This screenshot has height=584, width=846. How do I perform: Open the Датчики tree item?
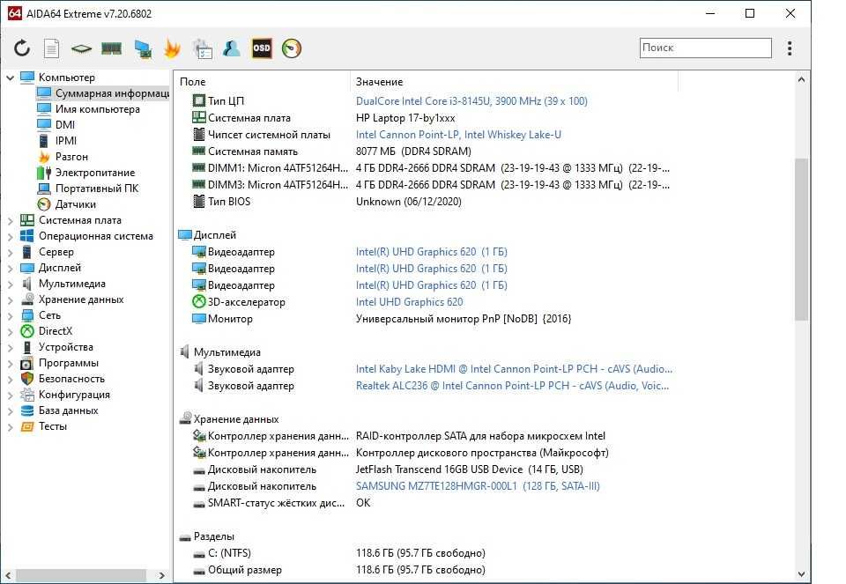click(76, 204)
